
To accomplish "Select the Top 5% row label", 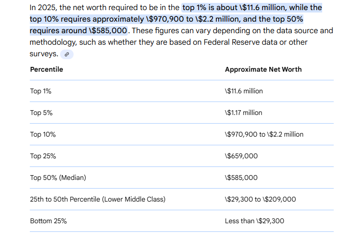I will coord(41,113).
